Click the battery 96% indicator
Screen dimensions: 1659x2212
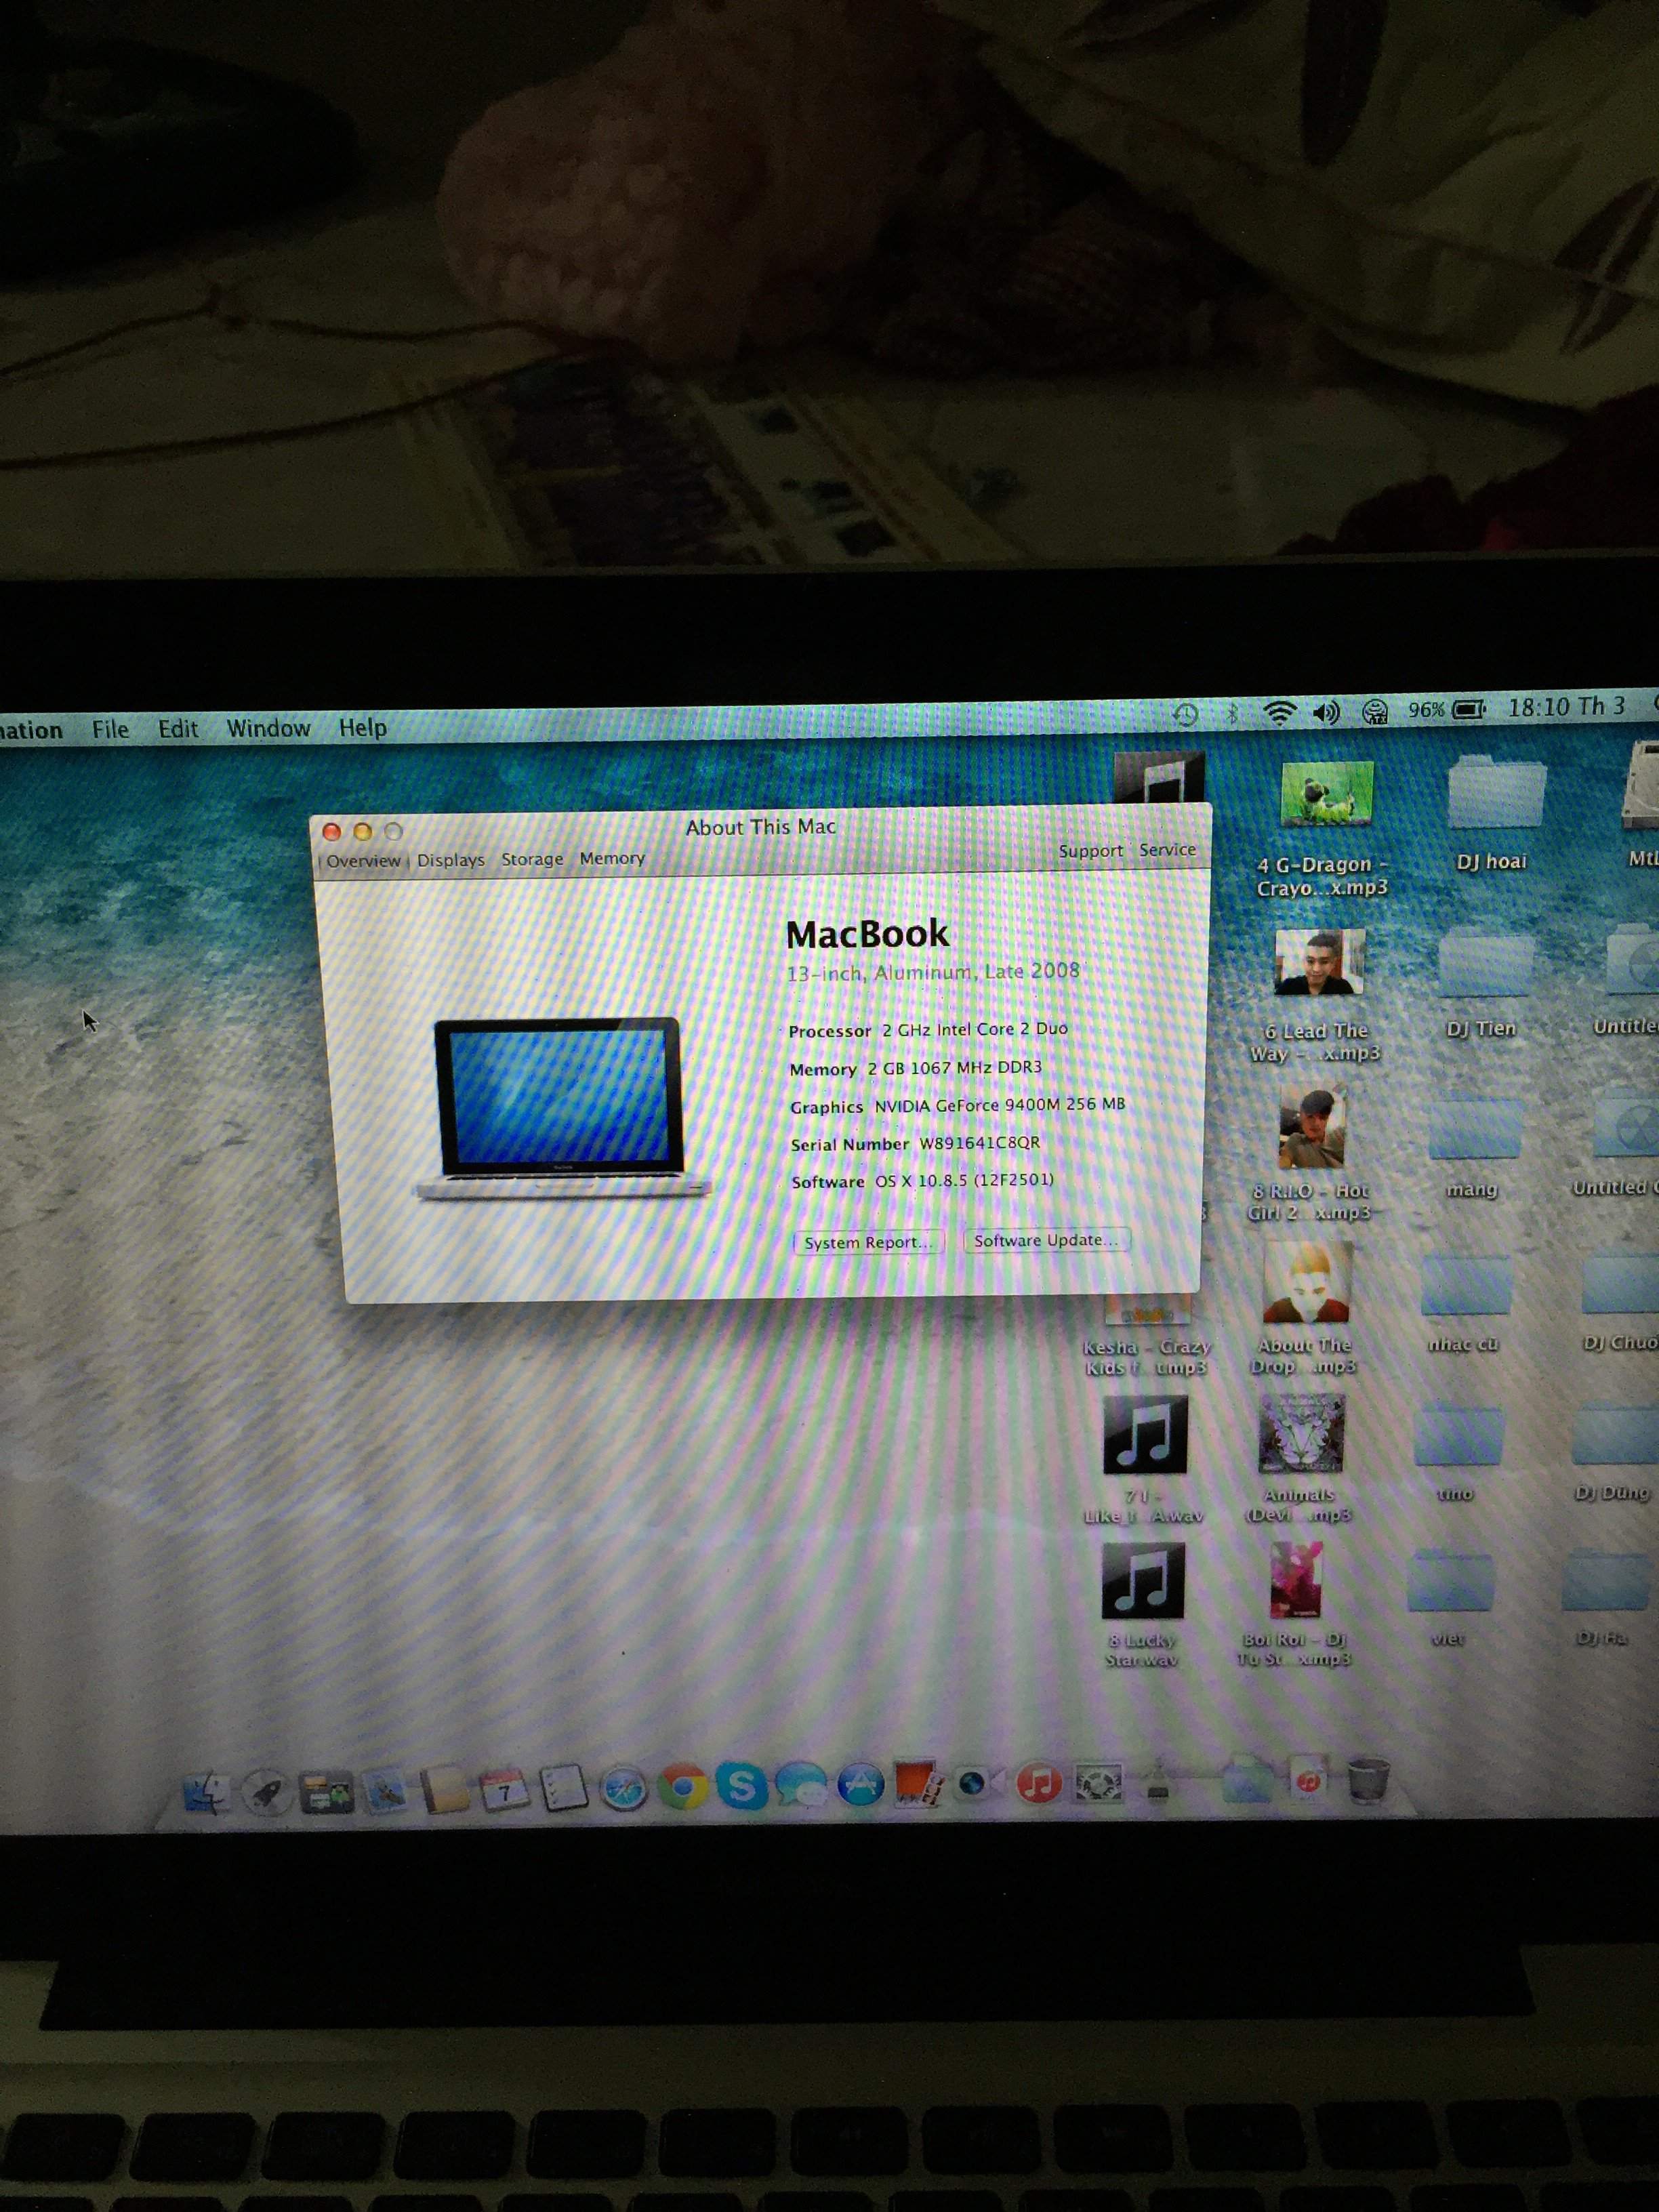pyautogui.click(x=1446, y=709)
